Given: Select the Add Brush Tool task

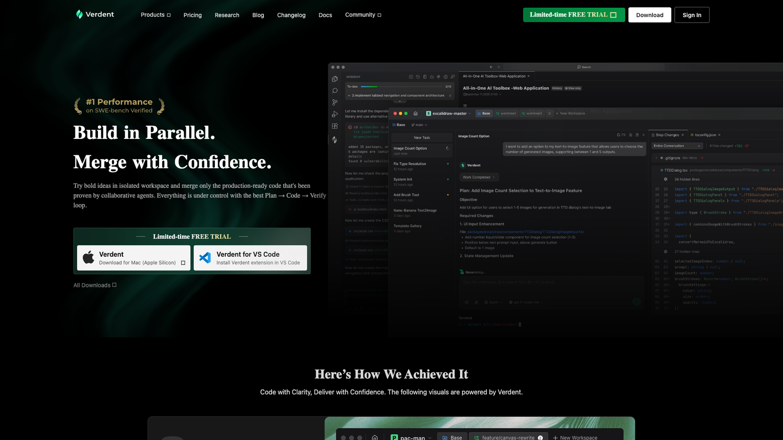Looking at the screenshot, I should (422, 197).
